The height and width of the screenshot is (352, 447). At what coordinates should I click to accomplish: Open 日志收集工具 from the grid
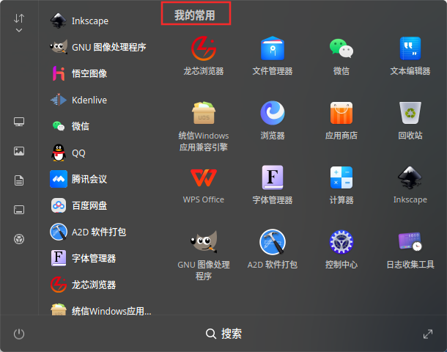[410, 249]
